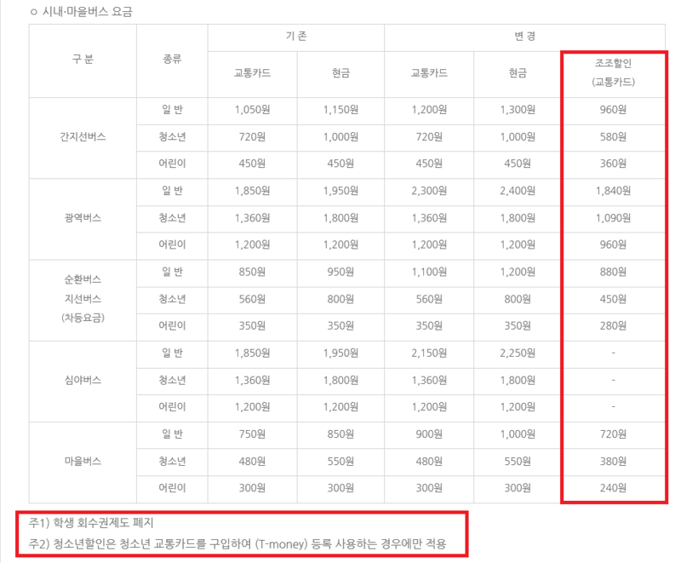Click 청소년 in the 광역버스 group

(172, 218)
